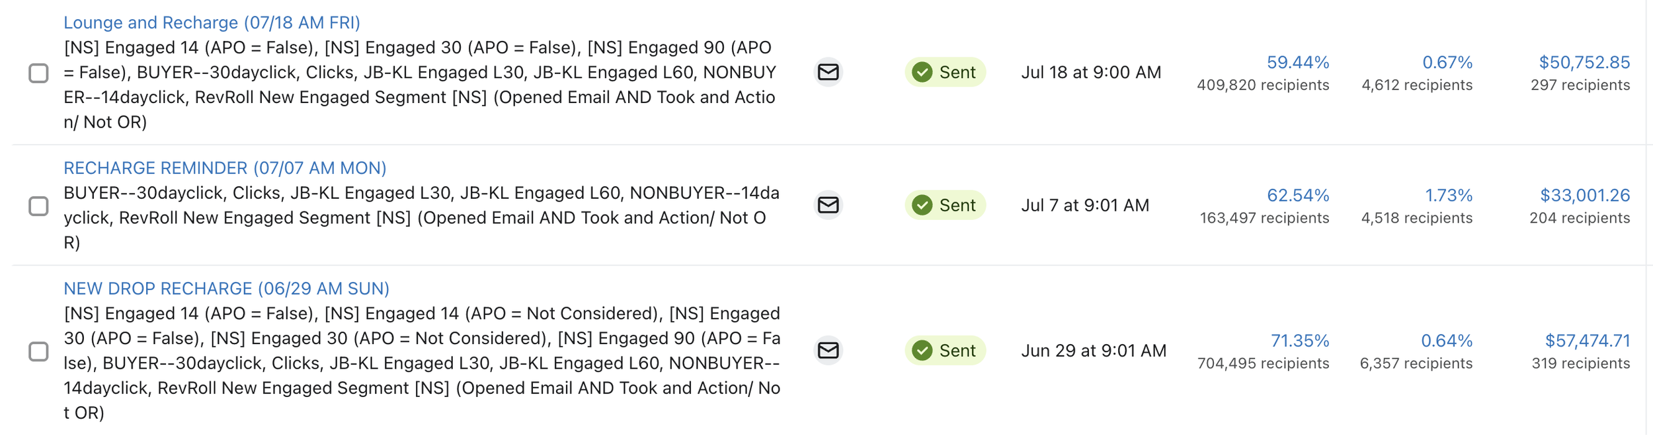Click email icon for Lounge and Recharge campaign

[x=828, y=72]
